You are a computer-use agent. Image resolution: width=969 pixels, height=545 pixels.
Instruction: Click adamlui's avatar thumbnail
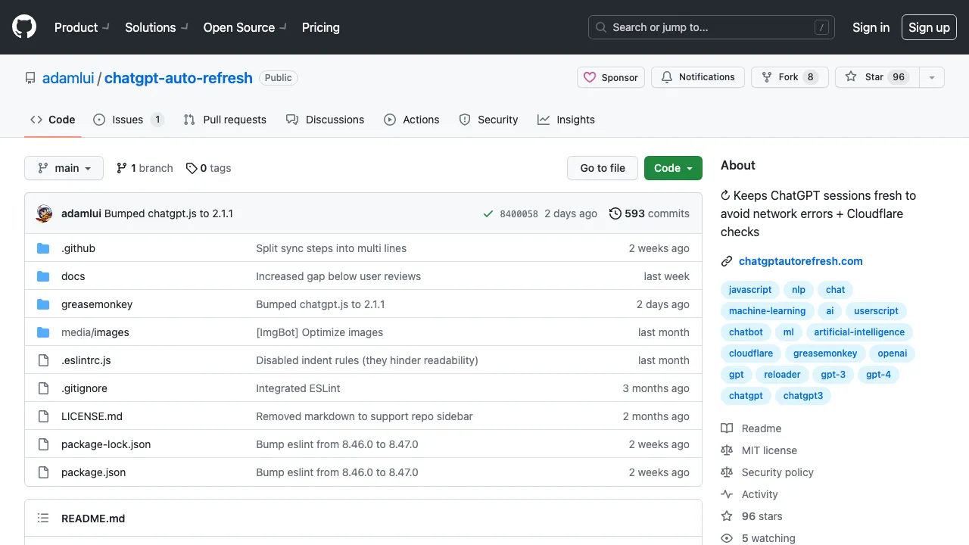(44, 213)
